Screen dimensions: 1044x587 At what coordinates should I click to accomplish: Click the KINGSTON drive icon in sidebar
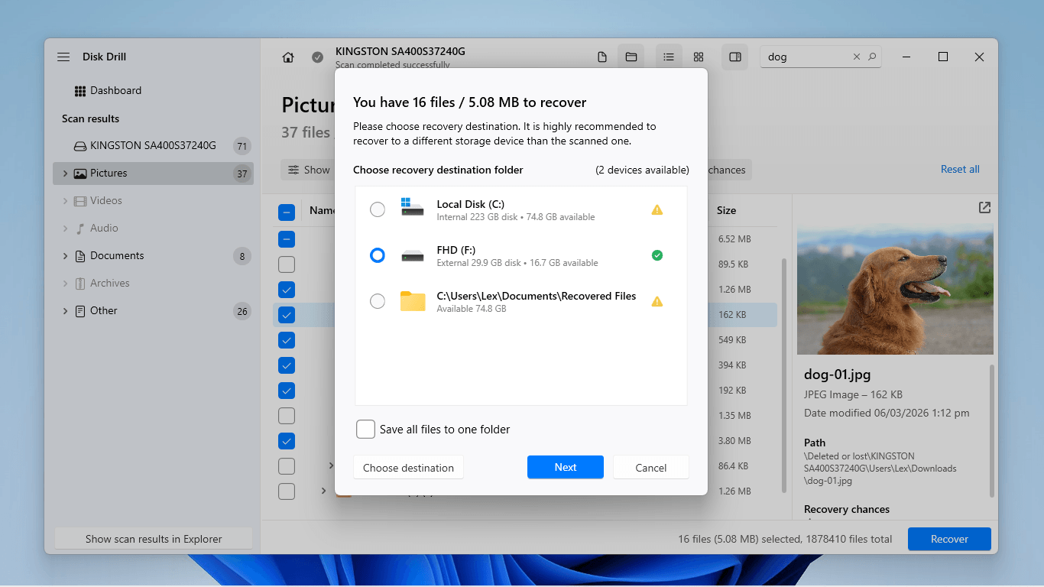click(x=80, y=146)
